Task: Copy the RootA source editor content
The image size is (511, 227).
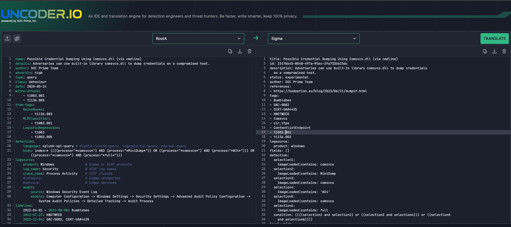Action: coord(230,51)
